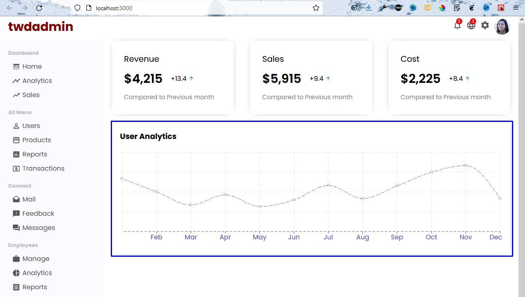Open notifications bell with 5 badge

coord(457,25)
